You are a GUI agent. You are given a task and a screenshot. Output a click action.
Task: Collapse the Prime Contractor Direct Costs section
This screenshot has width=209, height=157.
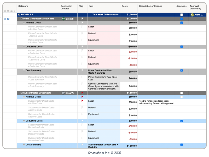pyautogui.click(x=22, y=19)
